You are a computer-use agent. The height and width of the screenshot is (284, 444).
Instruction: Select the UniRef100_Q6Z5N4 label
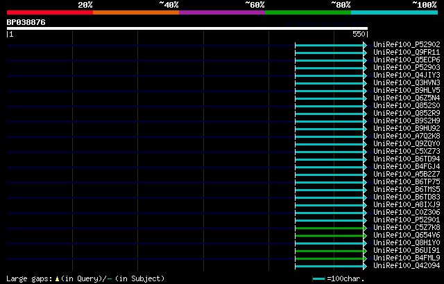[x=407, y=98]
